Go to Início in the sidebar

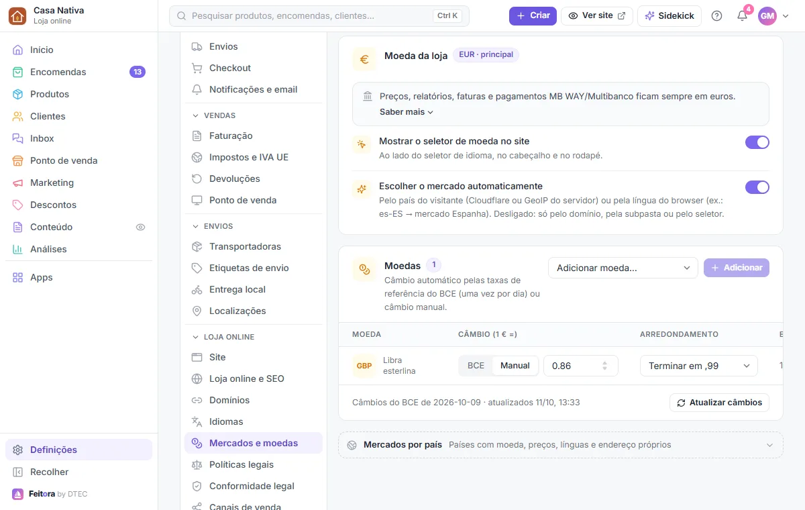[79, 50]
